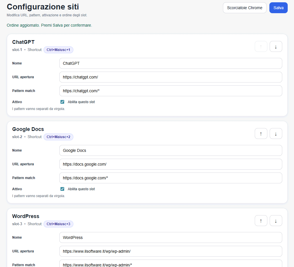Focus ChatGPT URL apertura field
The width and height of the screenshot is (294, 267).
tap(170, 77)
